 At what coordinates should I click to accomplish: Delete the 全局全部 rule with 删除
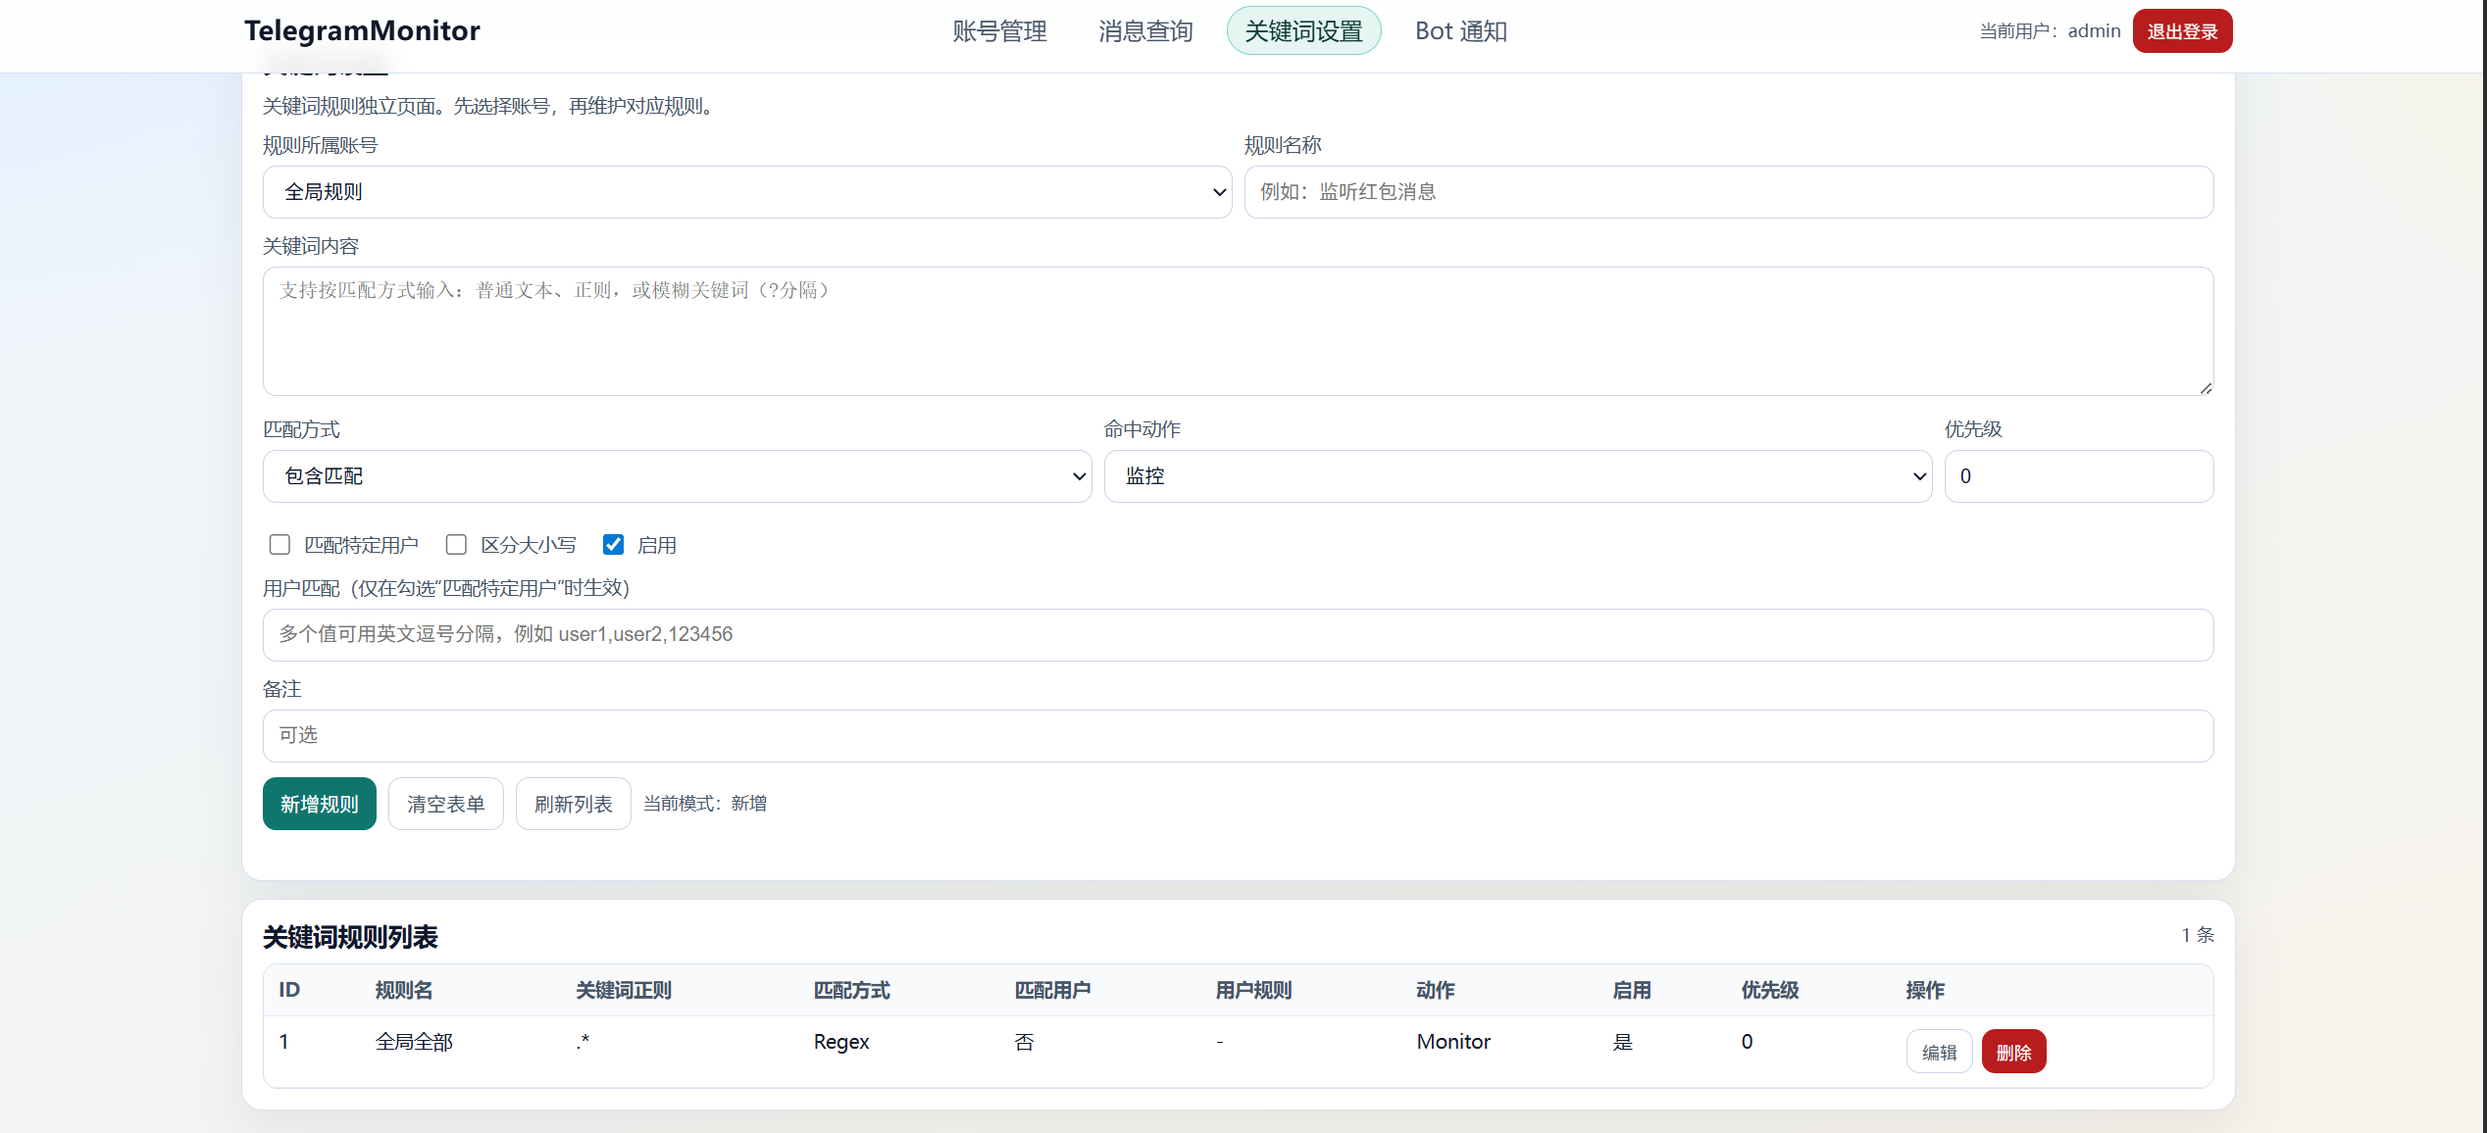point(2013,1052)
